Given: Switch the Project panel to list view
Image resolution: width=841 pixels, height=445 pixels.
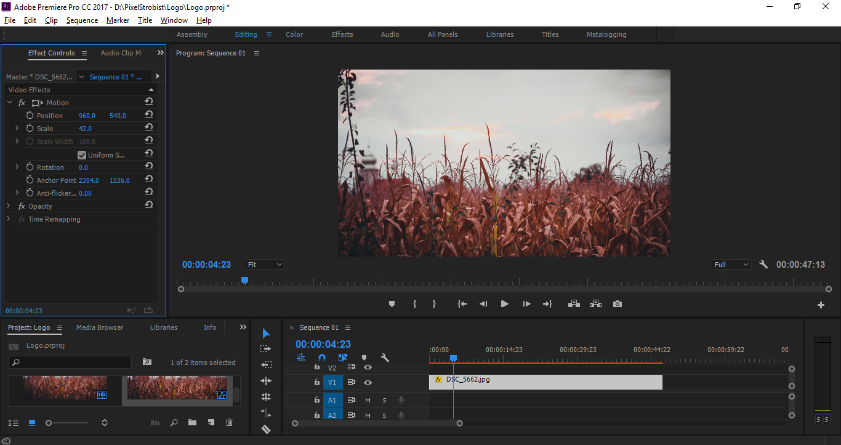Looking at the screenshot, I should point(13,423).
